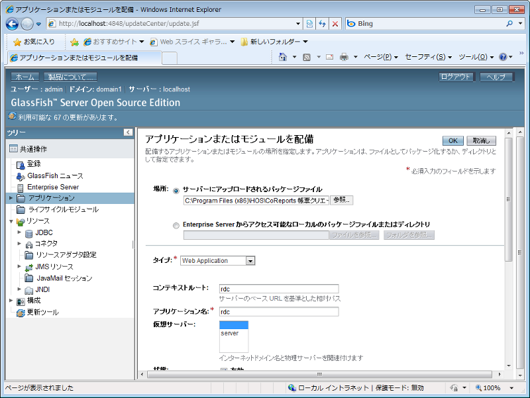Click the アプリケーション名 input field
The height and width of the screenshot is (398, 530).
279,312
